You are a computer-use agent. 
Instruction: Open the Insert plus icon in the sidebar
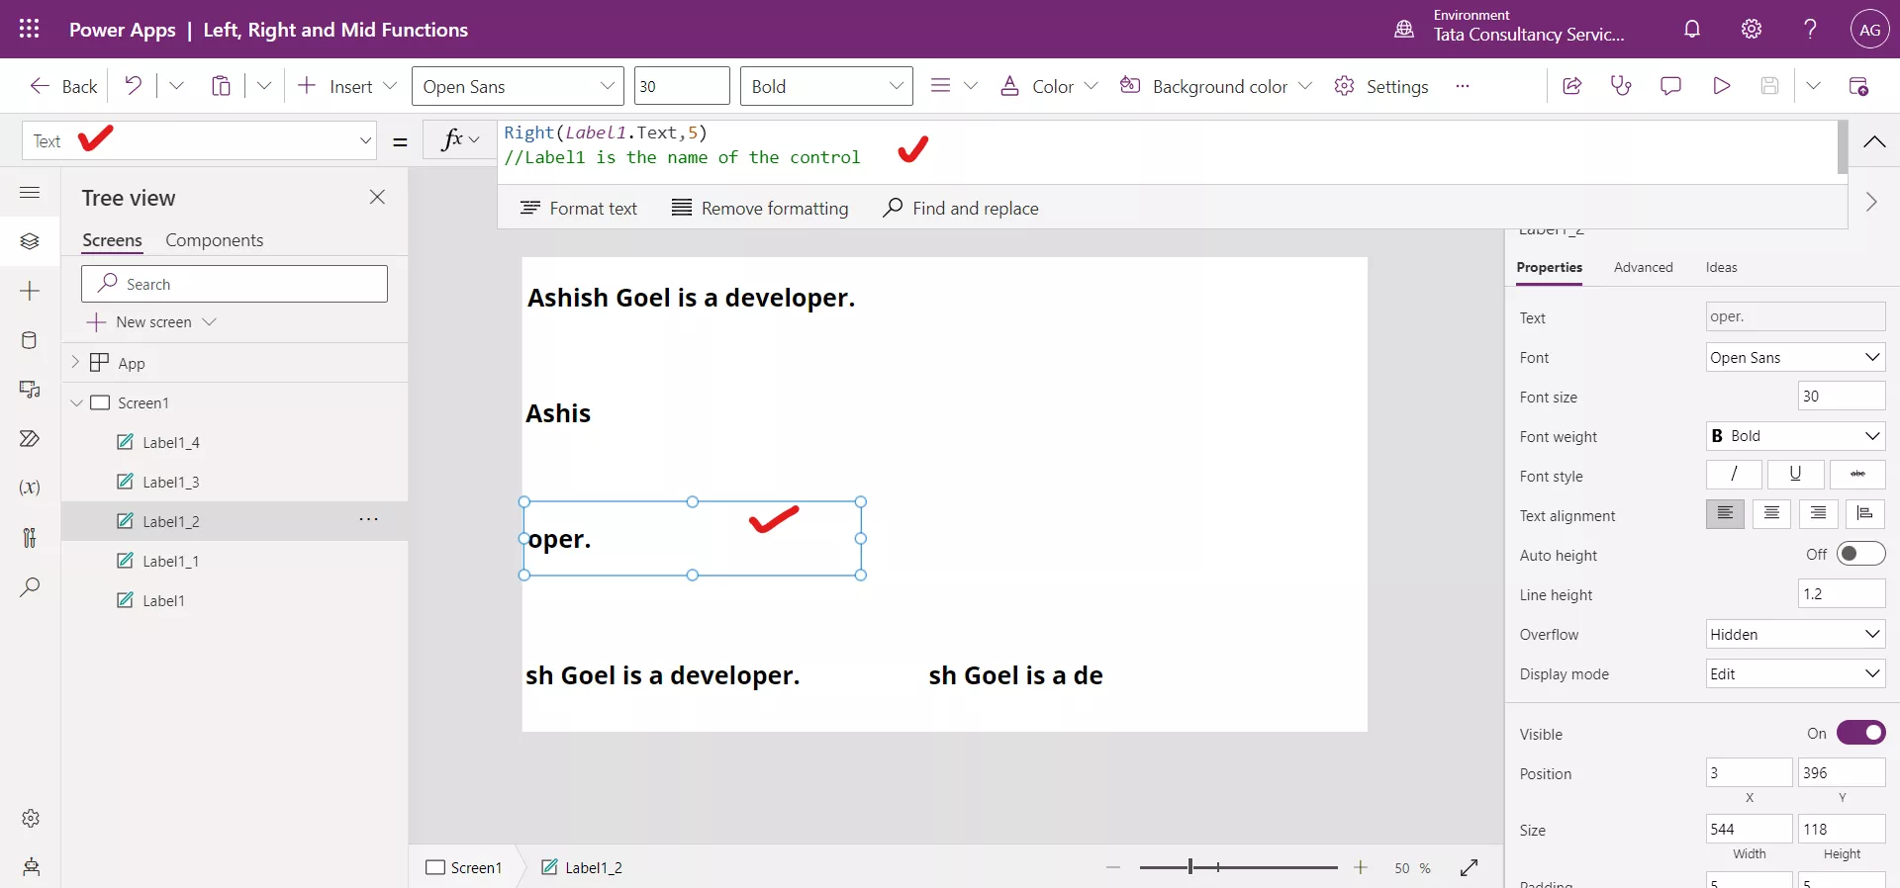click(30, 291)
